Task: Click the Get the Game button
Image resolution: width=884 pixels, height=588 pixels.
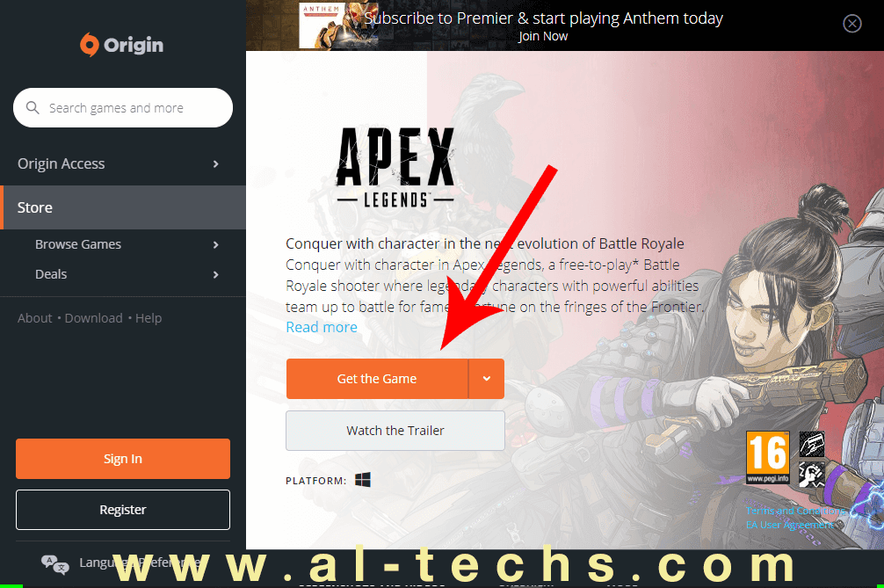Action: [x=377, y=379]
